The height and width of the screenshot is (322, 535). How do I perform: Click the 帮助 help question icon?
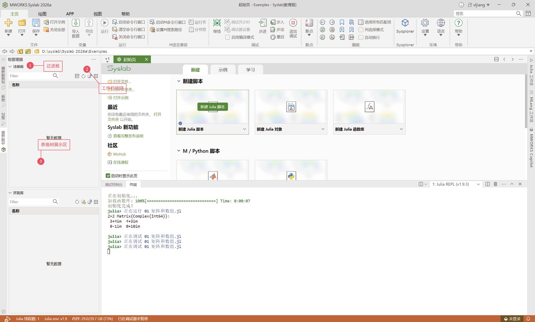click(458, 23)
